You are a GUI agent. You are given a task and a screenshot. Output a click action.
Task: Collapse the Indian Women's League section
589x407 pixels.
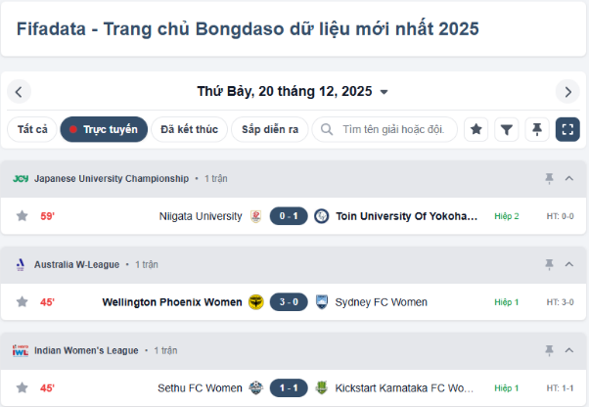tap(571, 349)
